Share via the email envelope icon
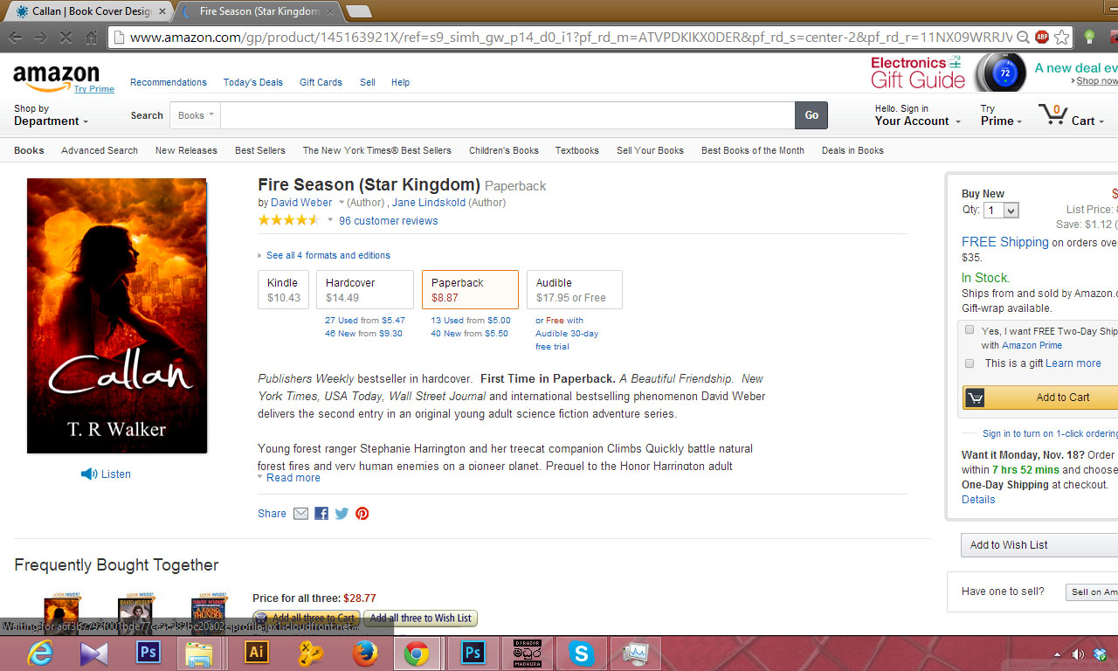This screenshot has width=1118, height=671. tap(300, 514)
